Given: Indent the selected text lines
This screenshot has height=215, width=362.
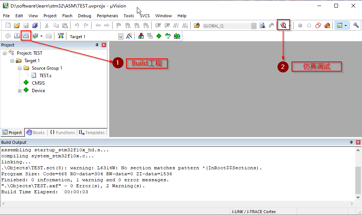Looking at the screenshot, I should point(158,25).
